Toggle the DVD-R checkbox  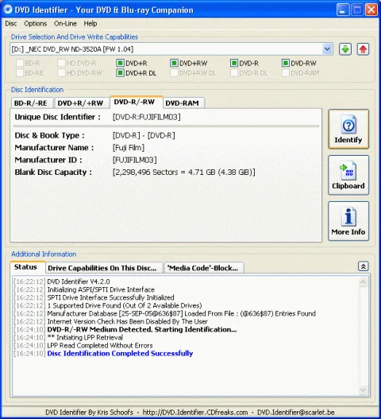point(234,63)
